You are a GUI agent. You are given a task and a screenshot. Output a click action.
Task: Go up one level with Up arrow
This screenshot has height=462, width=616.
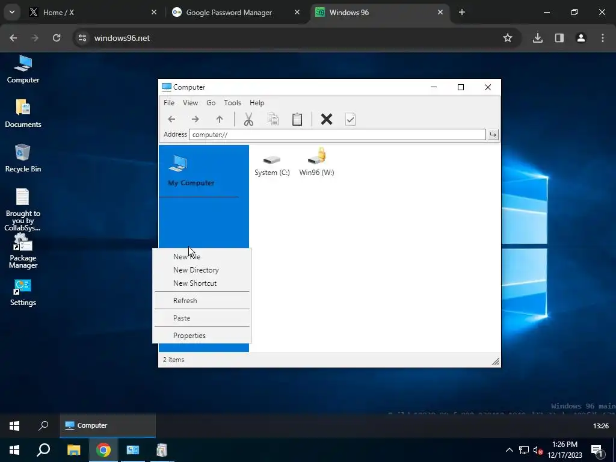(220, 119)
